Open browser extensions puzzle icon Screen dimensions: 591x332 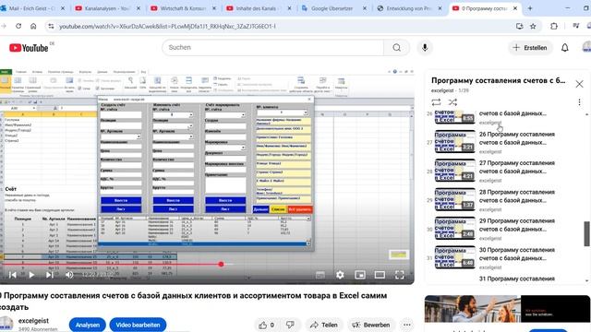click(x=554, y=26)
